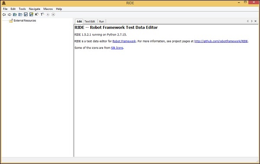
Task: Close the current tab with the X
Action: (x=256, y=21)
